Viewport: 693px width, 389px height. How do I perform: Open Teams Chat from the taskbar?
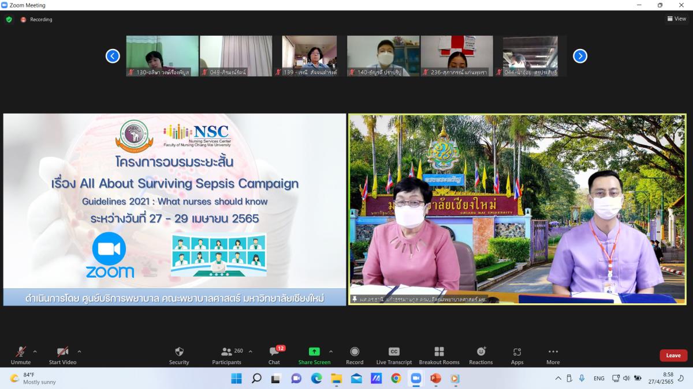(296, 379)
